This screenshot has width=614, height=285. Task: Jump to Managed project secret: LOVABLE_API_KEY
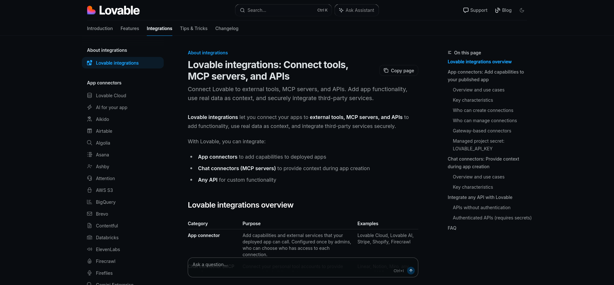pos(478,145)
